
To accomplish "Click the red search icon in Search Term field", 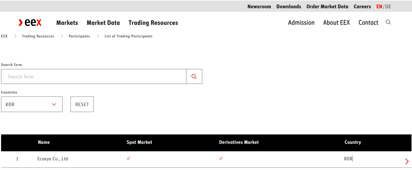I will (x=194, y=76).
